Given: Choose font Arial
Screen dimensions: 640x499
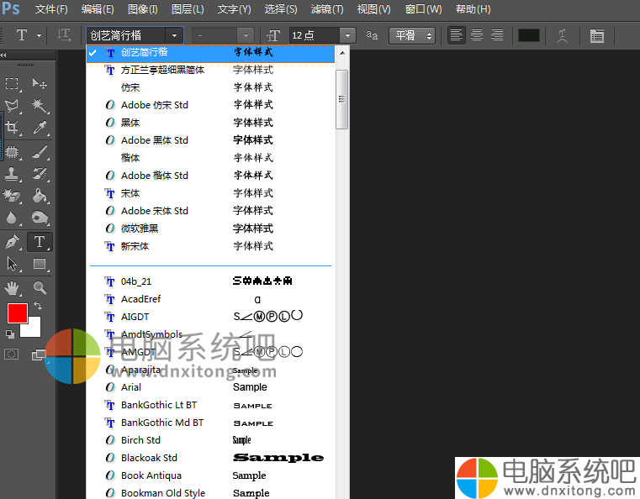Looking at the screenshot, I should (210, 387).
